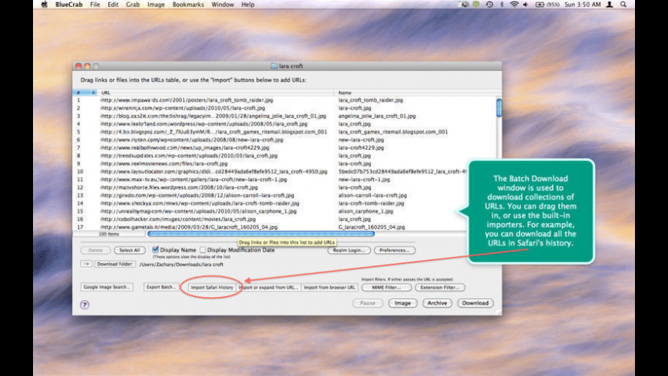Click the volume speaker icon
This screenshot has width=668, height=376.
click(526, 5)
